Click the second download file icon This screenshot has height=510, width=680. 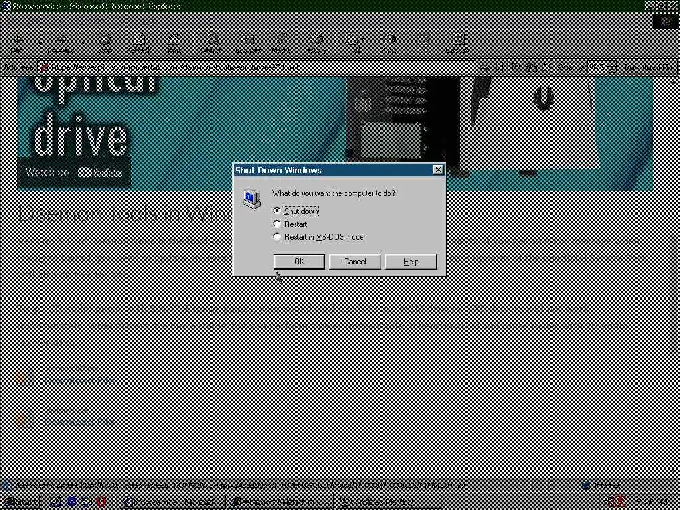click(25, 418)
